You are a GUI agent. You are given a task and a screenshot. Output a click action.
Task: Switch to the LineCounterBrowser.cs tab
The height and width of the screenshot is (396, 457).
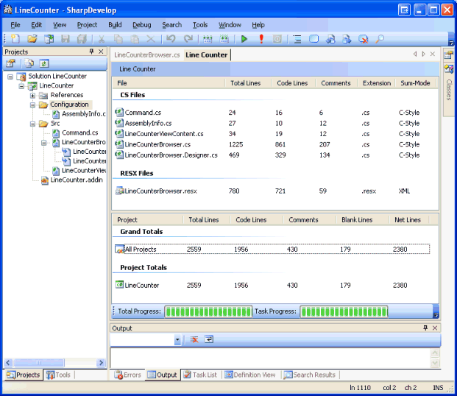point(146,54)
